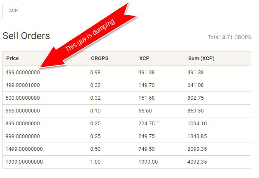The image size is (259, 178).
Task: Click the 749.50 XCP value cell
Action: pos(147,149)
